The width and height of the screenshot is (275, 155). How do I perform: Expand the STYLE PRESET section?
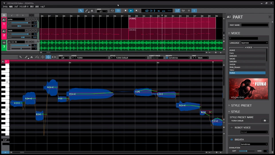pos(229,105)
